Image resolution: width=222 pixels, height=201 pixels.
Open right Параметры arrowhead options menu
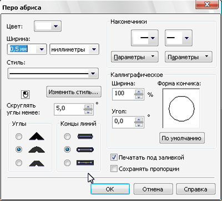click(188, 56)
